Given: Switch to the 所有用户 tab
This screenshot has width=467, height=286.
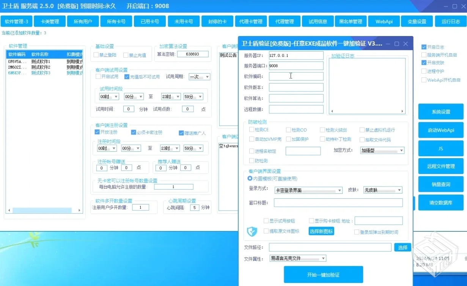Looking at the screenshot, I should [x=83, y=21].
